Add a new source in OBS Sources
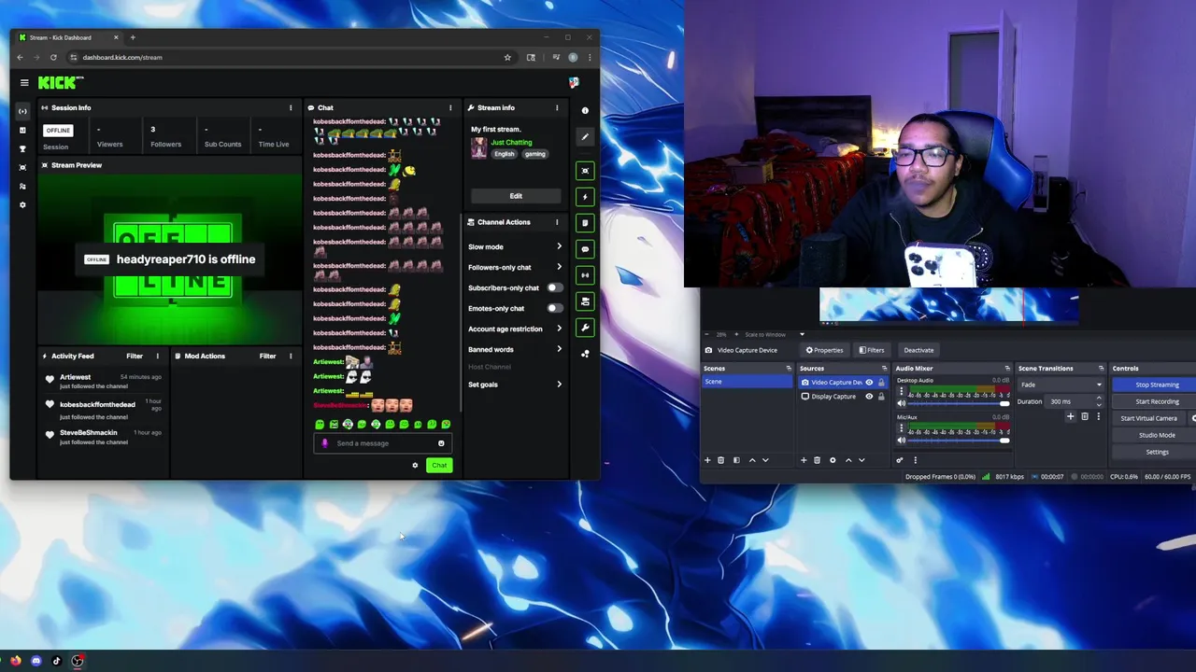Viewport: 1196px width, 672px height. pos(804,460)
